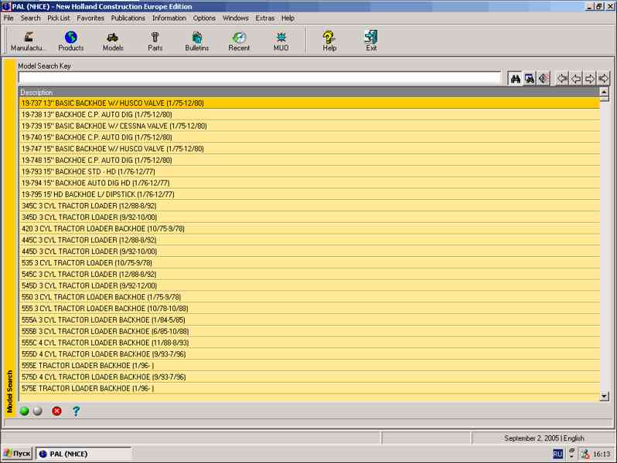The width and height of the screenshot is (617, 463).
Task: Click the list scrollbar down arrow
Action: coord(604,397)
